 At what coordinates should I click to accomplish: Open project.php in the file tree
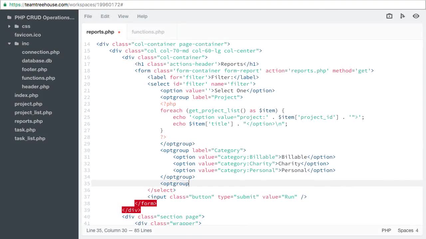pyautogui.click(x=28, y=104)
